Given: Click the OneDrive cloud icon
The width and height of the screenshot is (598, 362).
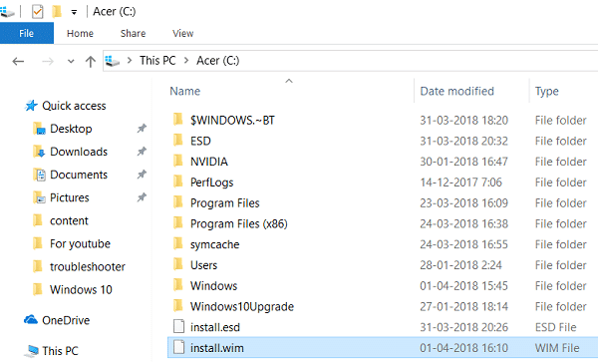Looking at the screenshot, I should pyautogui.click(x=31, y=319).
